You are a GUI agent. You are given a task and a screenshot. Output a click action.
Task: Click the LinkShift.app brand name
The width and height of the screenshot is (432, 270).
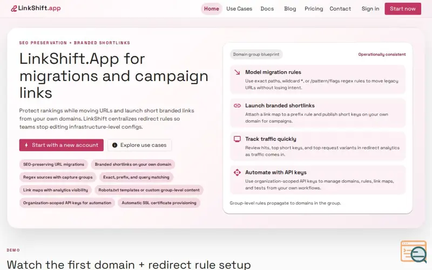click(39, 8)
